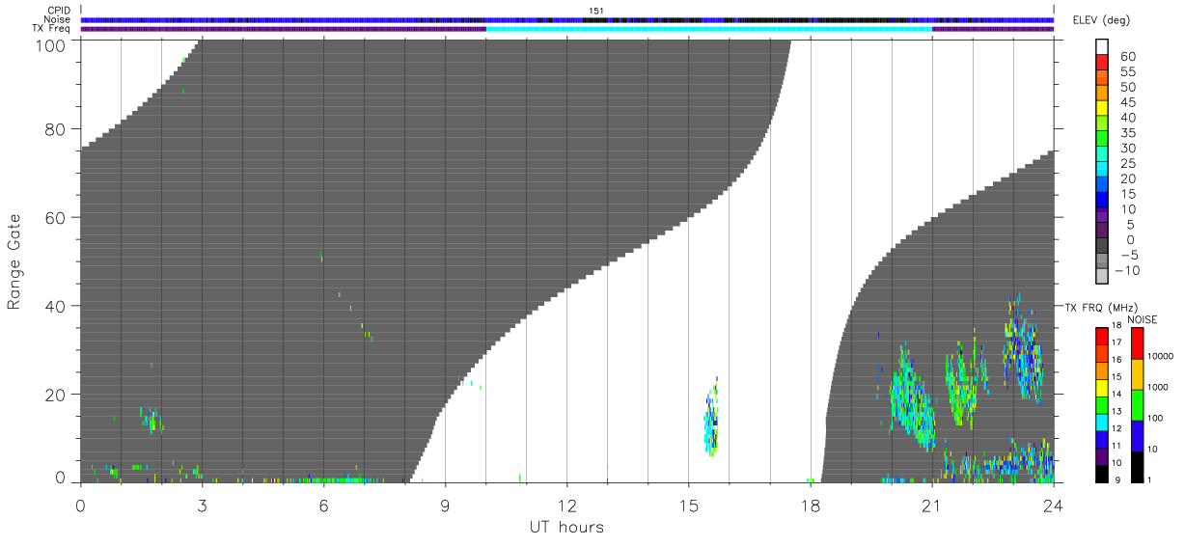Click ELEV legend value 30

click(1128, 148)
